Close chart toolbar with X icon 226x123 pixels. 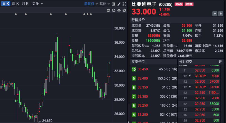(124, 10)
